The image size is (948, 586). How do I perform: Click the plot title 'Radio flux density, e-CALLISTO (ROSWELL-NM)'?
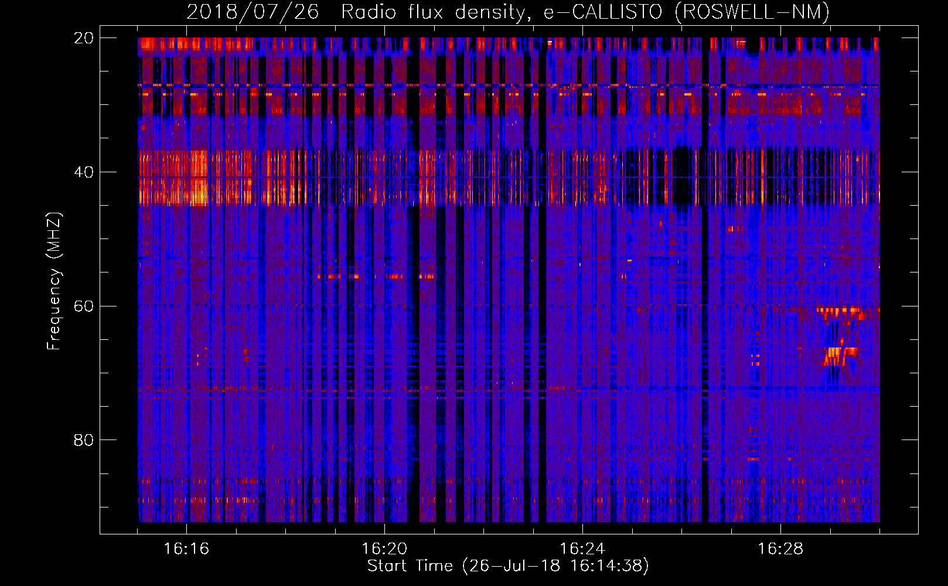585,12
